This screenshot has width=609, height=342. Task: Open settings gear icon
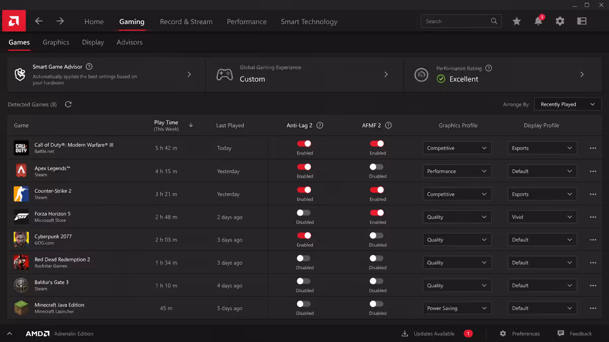point(560,21)
